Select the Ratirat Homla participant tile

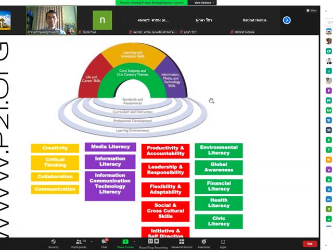tap(254, 20)
